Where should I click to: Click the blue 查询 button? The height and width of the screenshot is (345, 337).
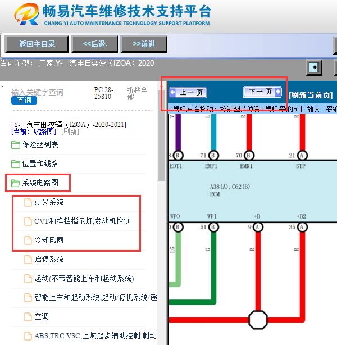point(24,101)
